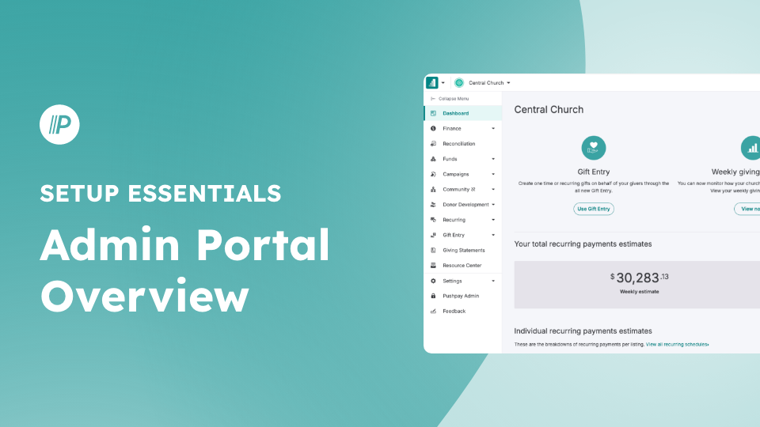Screen dimensions: 760x427
Task: Click the Feedback icon in the sidebar
Action: pos(433,312)
